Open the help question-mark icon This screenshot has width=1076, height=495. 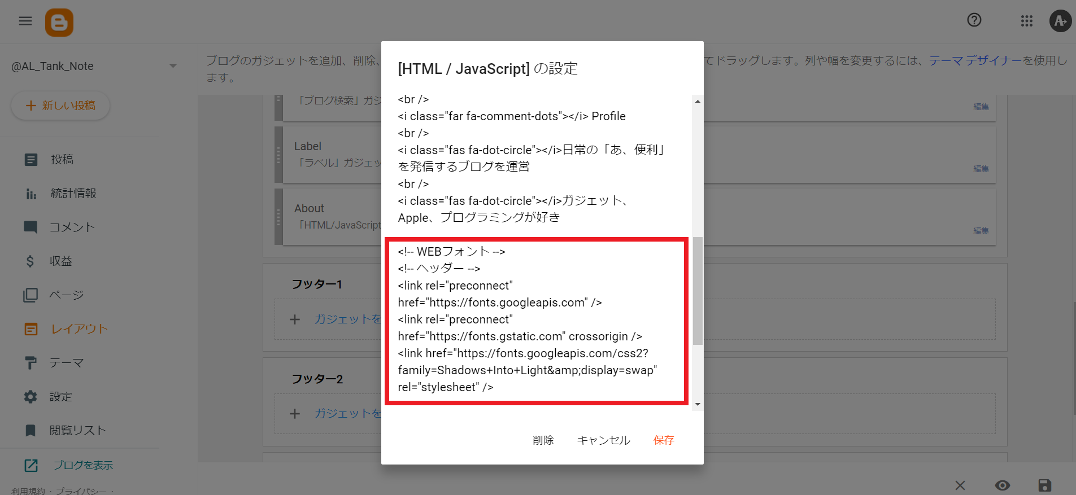(974, 20)
